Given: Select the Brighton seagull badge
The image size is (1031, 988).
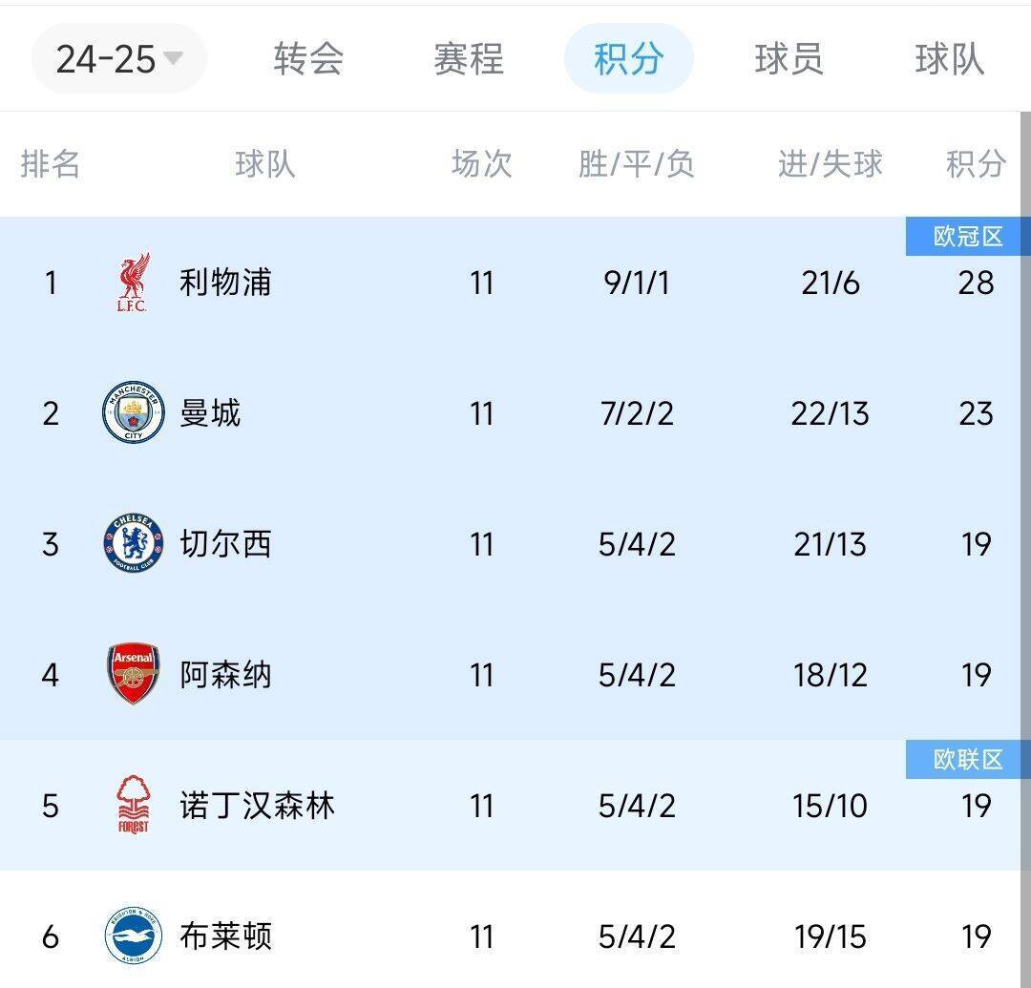Looking at the screenshot, I should pos(135,936).
